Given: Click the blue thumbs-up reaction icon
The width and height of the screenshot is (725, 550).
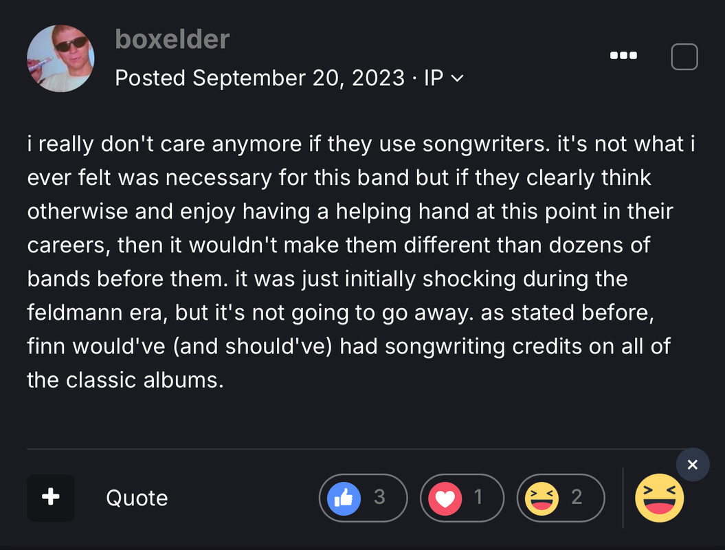Looking at the screenshot, I should (x=344, y=498).
